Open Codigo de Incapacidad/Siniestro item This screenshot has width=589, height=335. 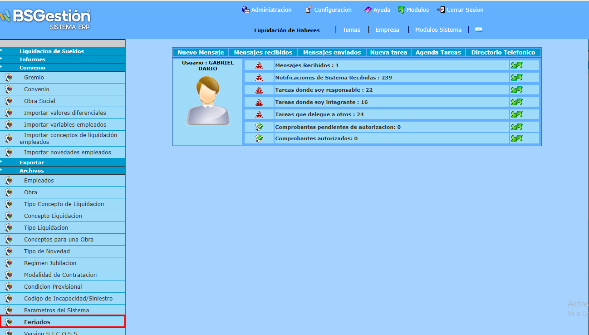(x=68, y=299)
